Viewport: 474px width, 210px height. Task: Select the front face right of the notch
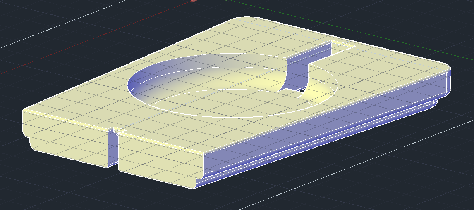click(x=161, y=165)
